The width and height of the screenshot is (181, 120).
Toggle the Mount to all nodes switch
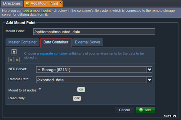tap(79, 90)
